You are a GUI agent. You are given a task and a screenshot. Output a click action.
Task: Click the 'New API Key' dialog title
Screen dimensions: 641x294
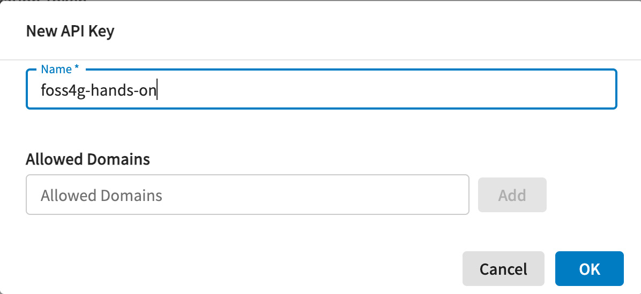click(x=70, y=31)
